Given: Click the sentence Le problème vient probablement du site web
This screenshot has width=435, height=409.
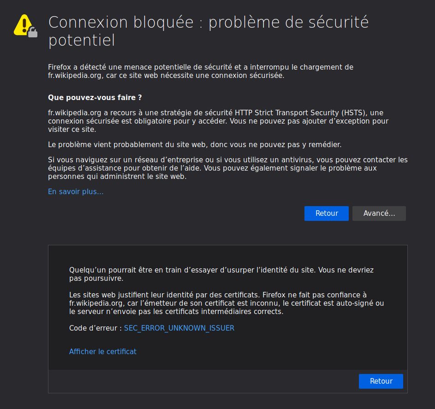Looking at the screenshot, I should click(x=195, y=145).
